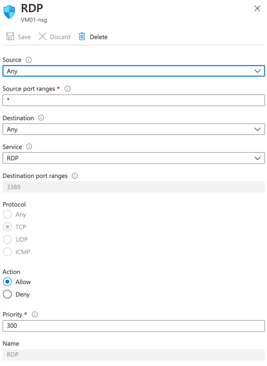Select the Allow action radio button
This screenshot has height=366, width=267.
(x=7, y=282)
